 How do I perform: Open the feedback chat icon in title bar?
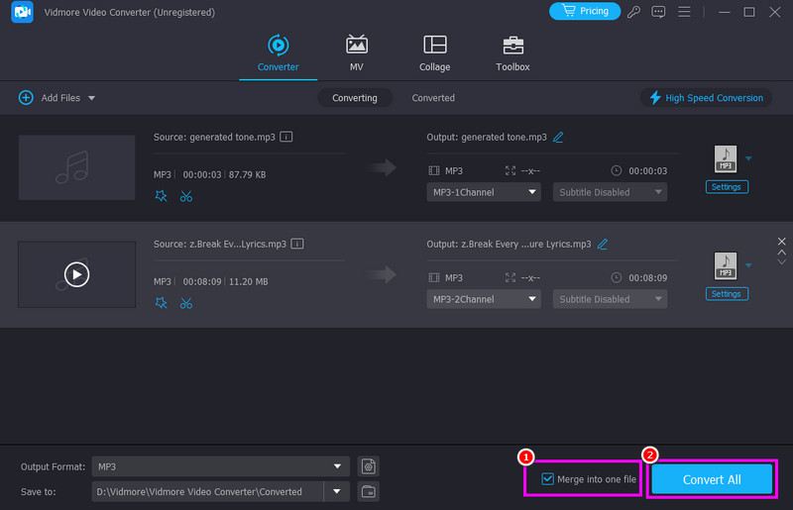click(659, 12)
